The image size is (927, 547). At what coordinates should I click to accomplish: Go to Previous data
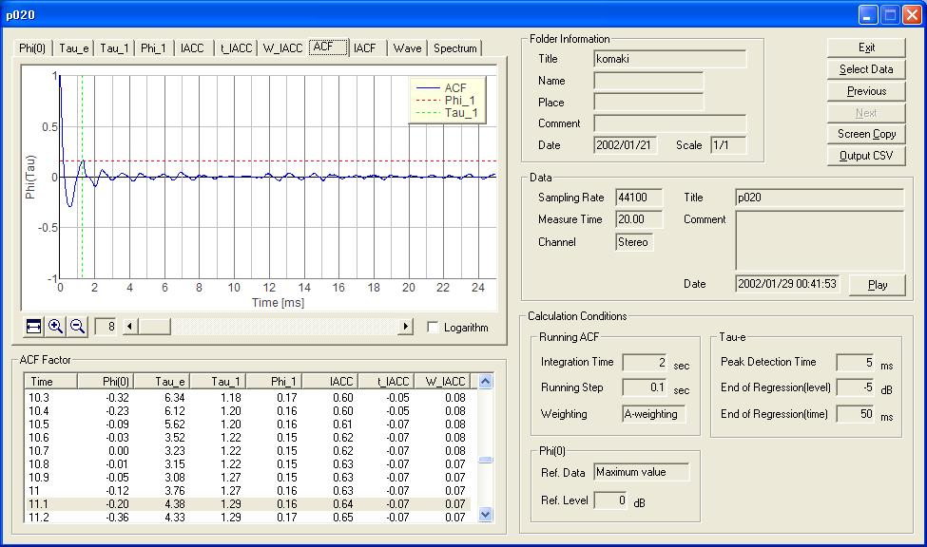[865, 91]
